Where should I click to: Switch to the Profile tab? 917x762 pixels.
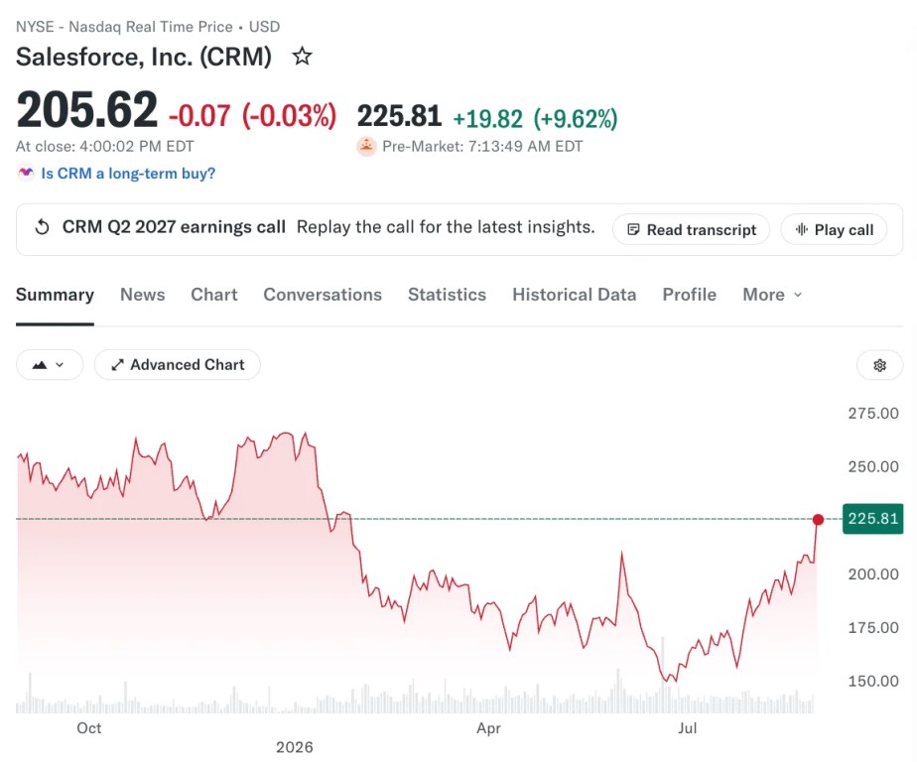pyautogui.click(x=690, y=295)
